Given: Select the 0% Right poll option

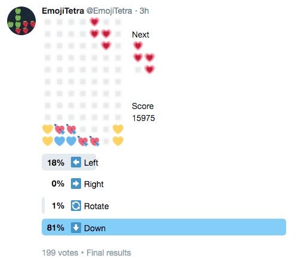Looking at the screenshot, I should tap(77, 184).
